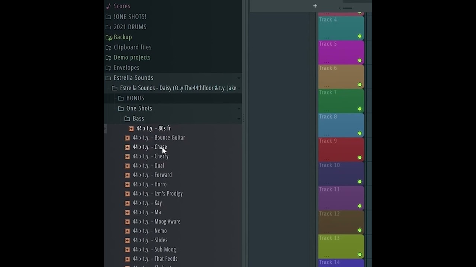Collapse the Estrella Sounds folder arrow

[239, 78]
